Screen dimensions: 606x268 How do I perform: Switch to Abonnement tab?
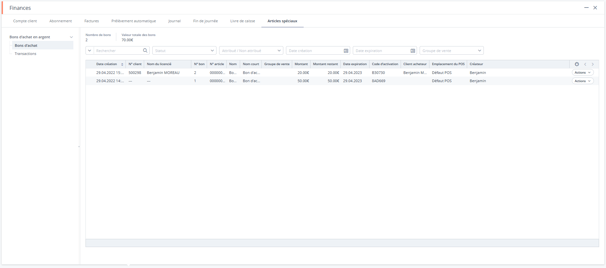(x=61, y=21)
